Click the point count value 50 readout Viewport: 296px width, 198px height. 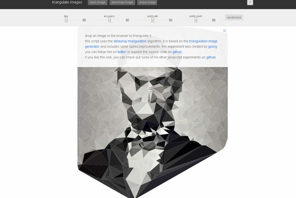point(214,20)
